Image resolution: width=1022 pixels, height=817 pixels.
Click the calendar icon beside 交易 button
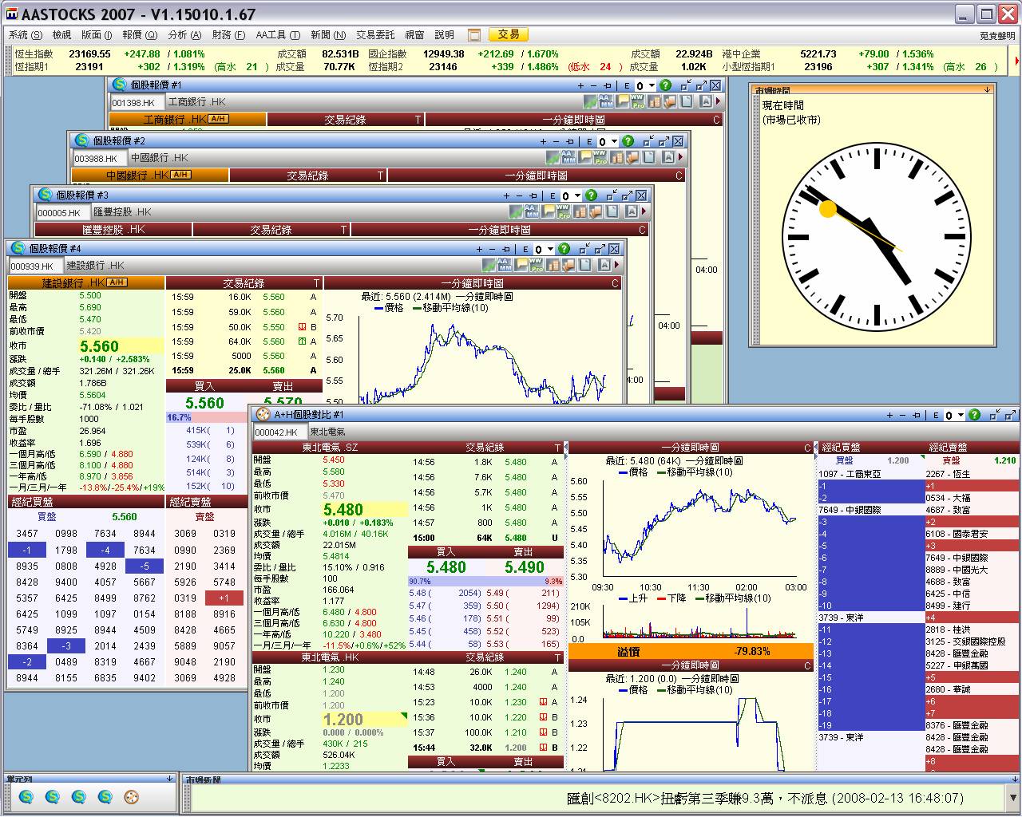coord(474,35)
